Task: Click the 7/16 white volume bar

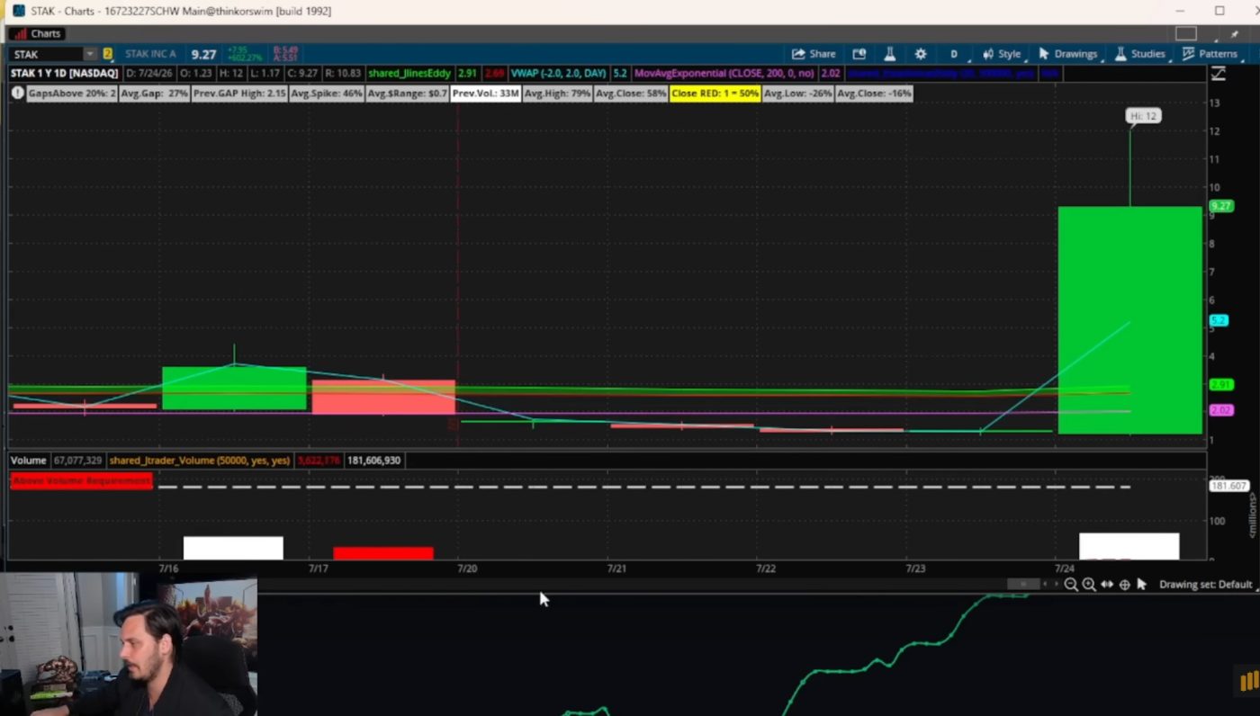Action: 233,548
